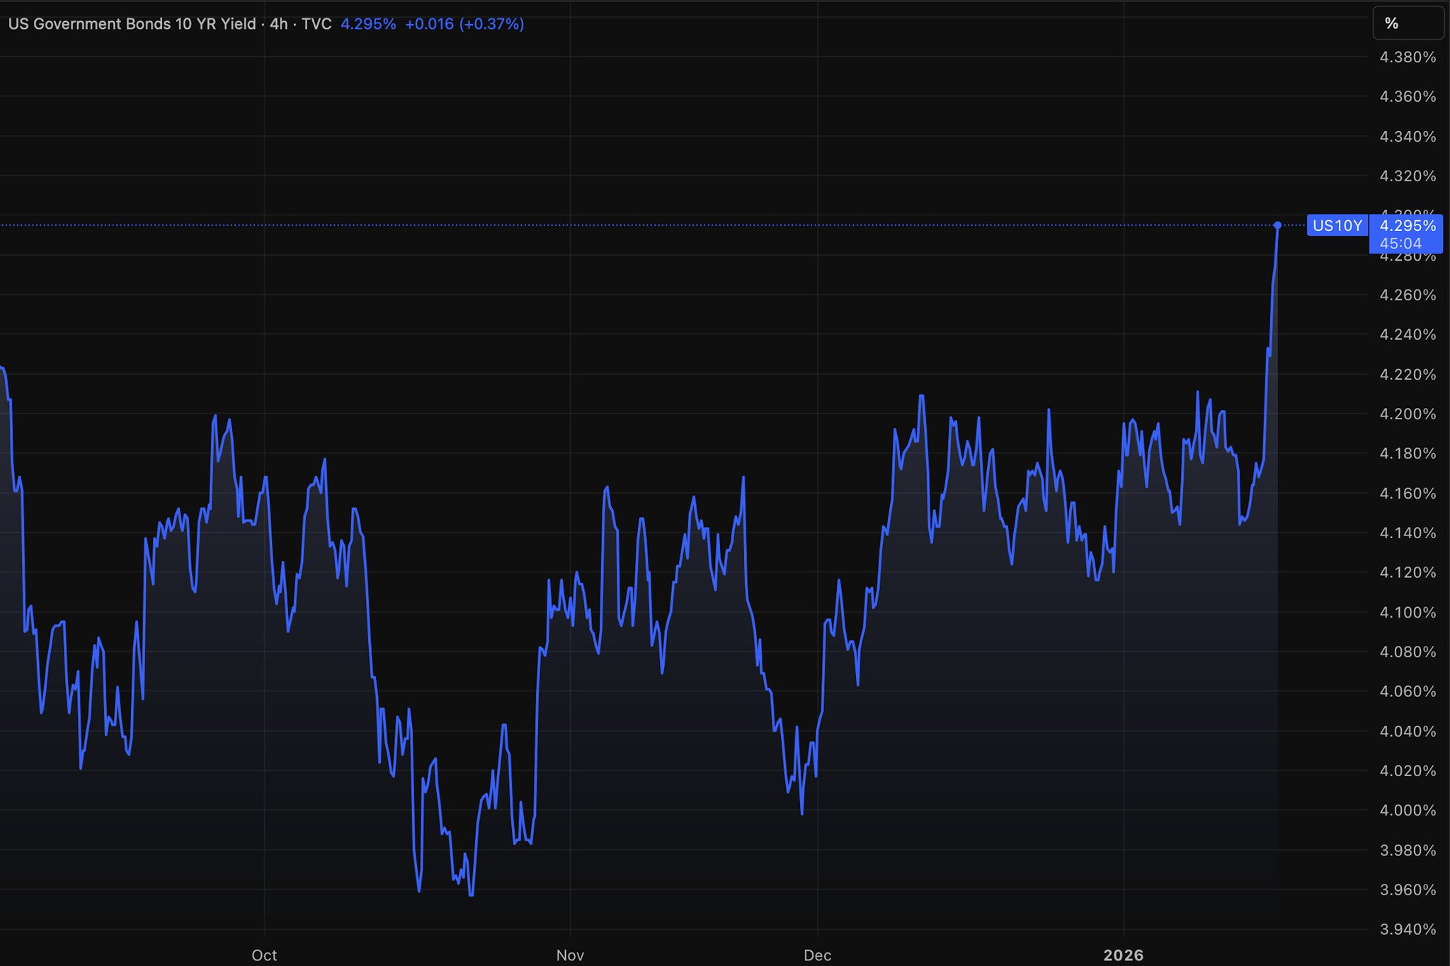Click US Government Bonds 10 YR Yield title
Screen dimensions: 1450x966
pyautogui.click(x=132, y=24)
